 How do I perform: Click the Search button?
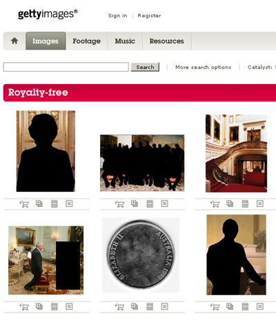click(x=145, y=67)
